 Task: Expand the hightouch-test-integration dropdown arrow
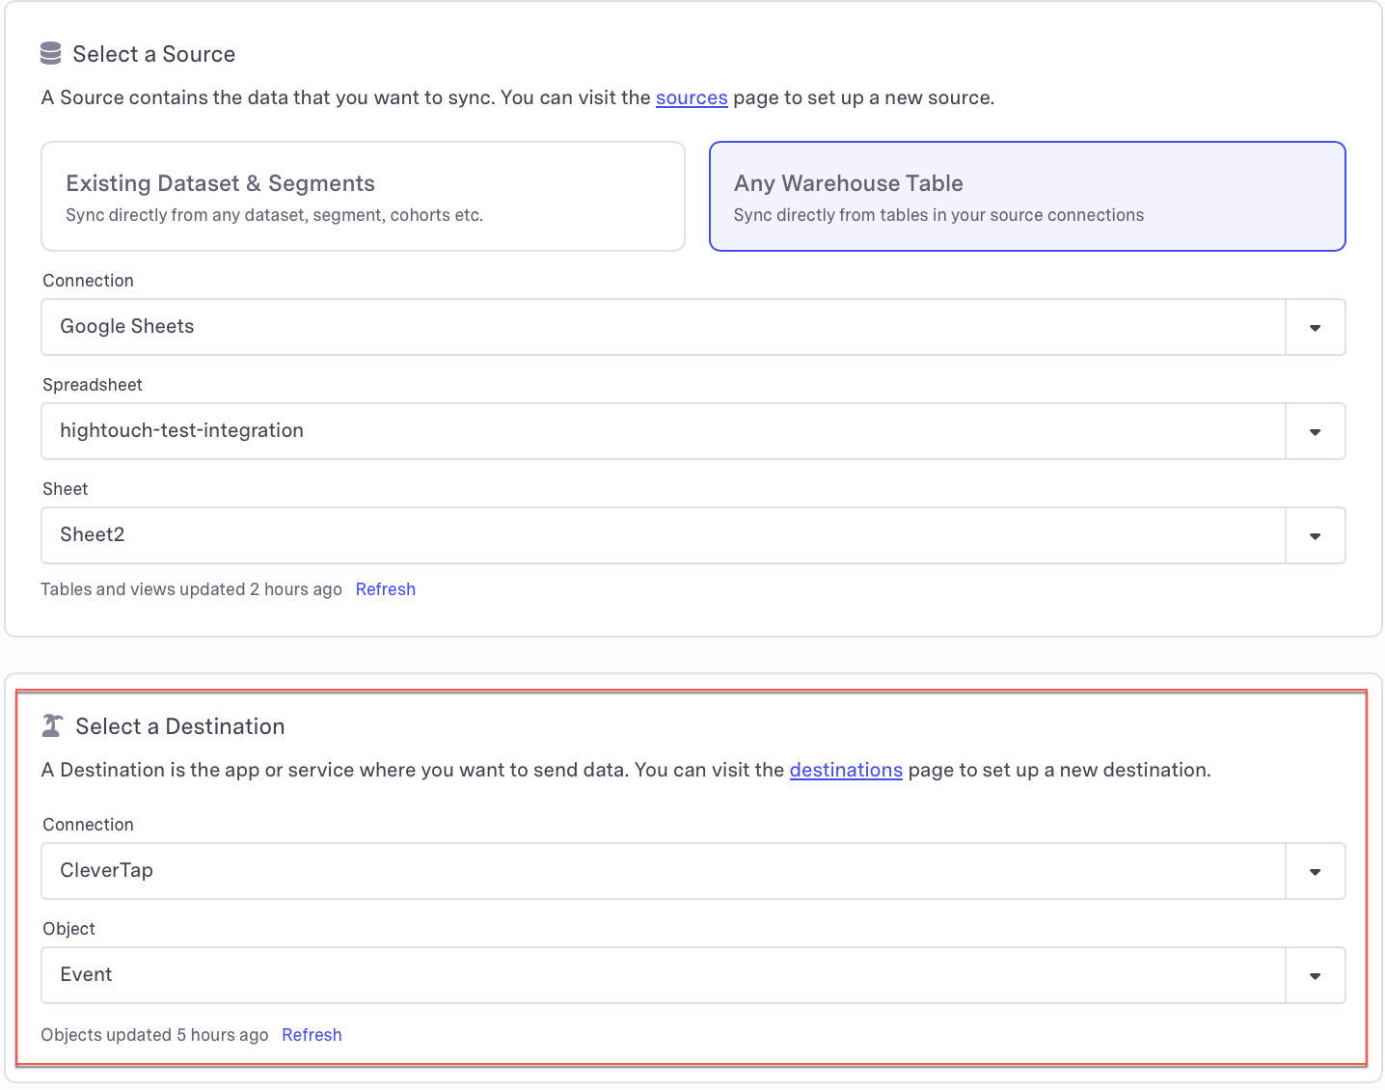(1315, 432)
